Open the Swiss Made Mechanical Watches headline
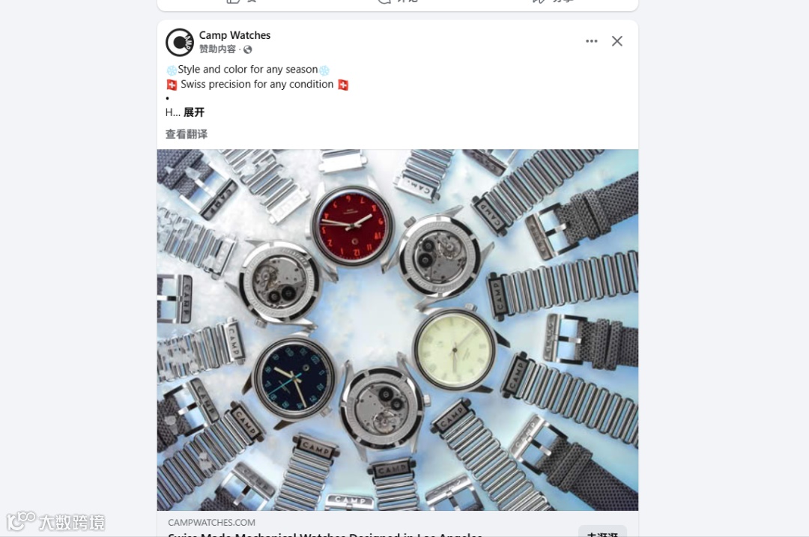 (325, 535)
